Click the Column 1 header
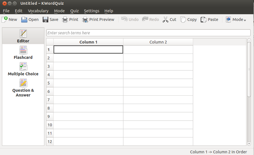Screen dimensions: 254x155 coord(88,42)
